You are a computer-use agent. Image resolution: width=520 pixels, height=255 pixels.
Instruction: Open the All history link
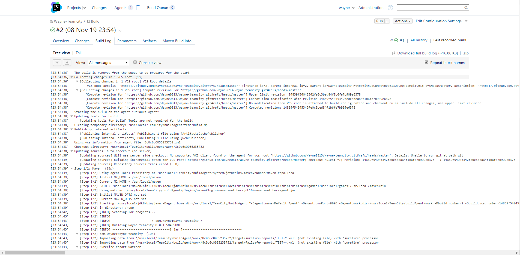point(419,40)
